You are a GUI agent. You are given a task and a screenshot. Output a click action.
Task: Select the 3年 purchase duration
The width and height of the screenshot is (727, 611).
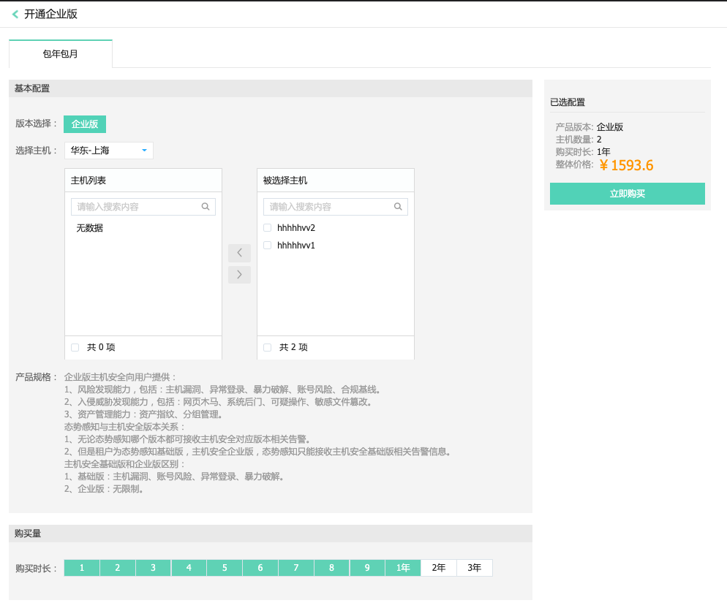[474, 567]
